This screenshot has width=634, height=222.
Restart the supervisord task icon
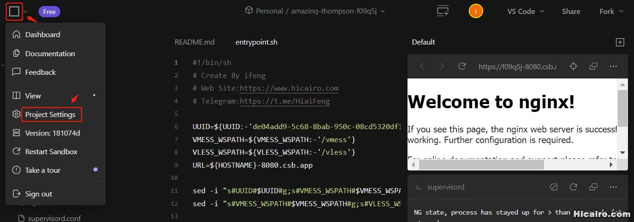pyautogui.click(x=573, y=187)
